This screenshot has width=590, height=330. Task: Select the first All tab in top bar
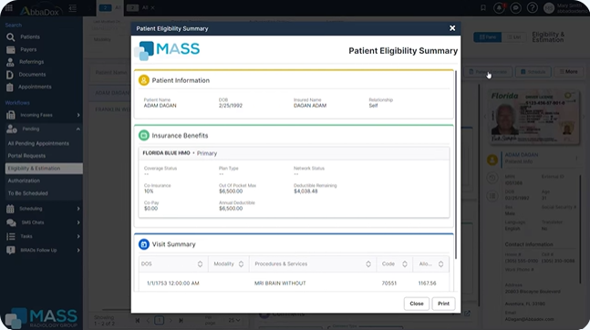109,7
